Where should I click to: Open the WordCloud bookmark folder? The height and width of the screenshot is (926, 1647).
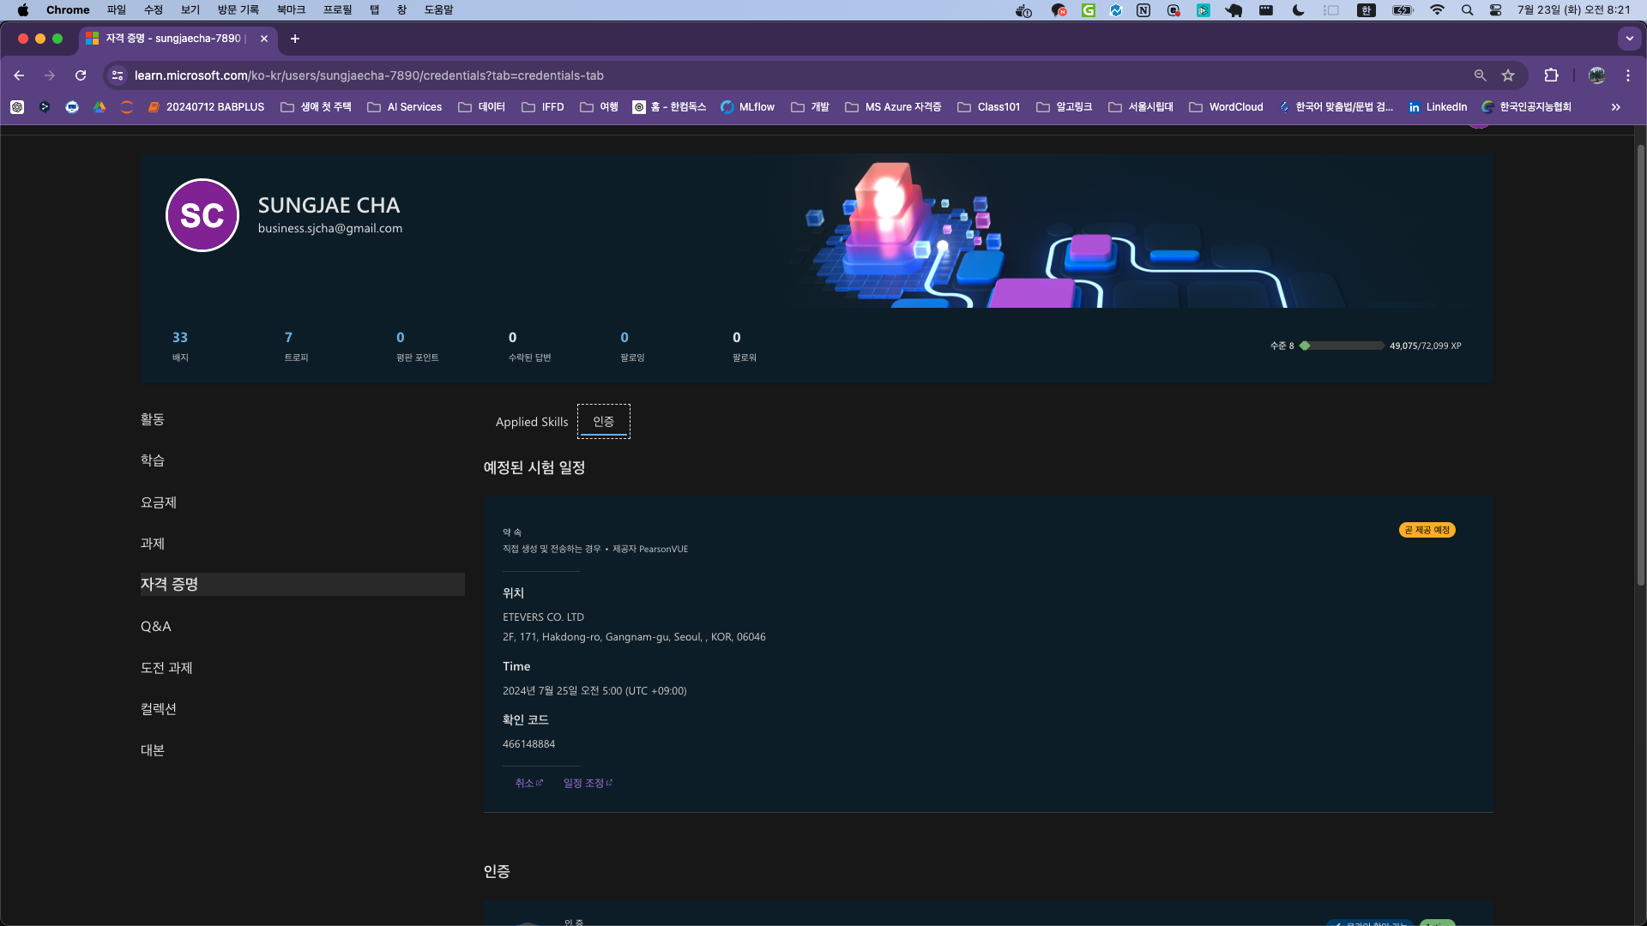click(1226, 107)
